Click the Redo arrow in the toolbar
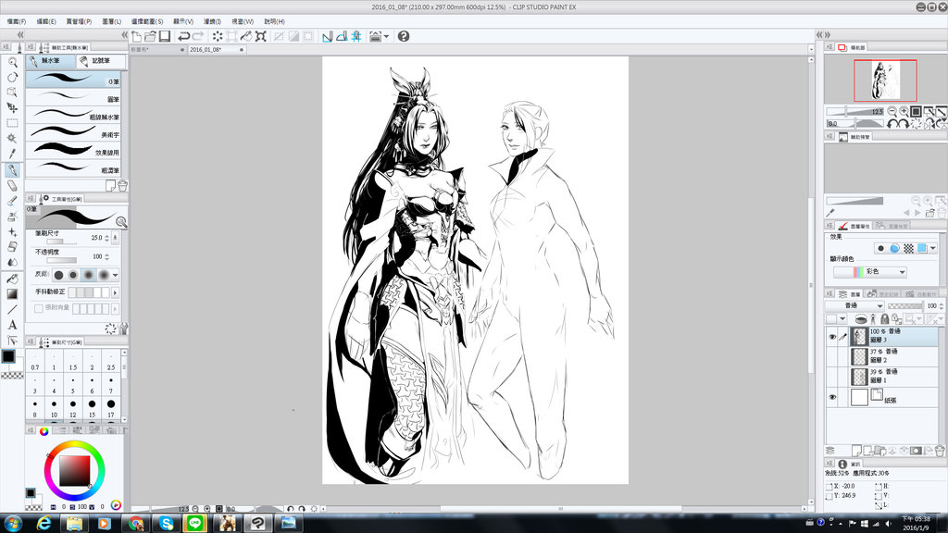948x533 pixels. tap(198, 36)
